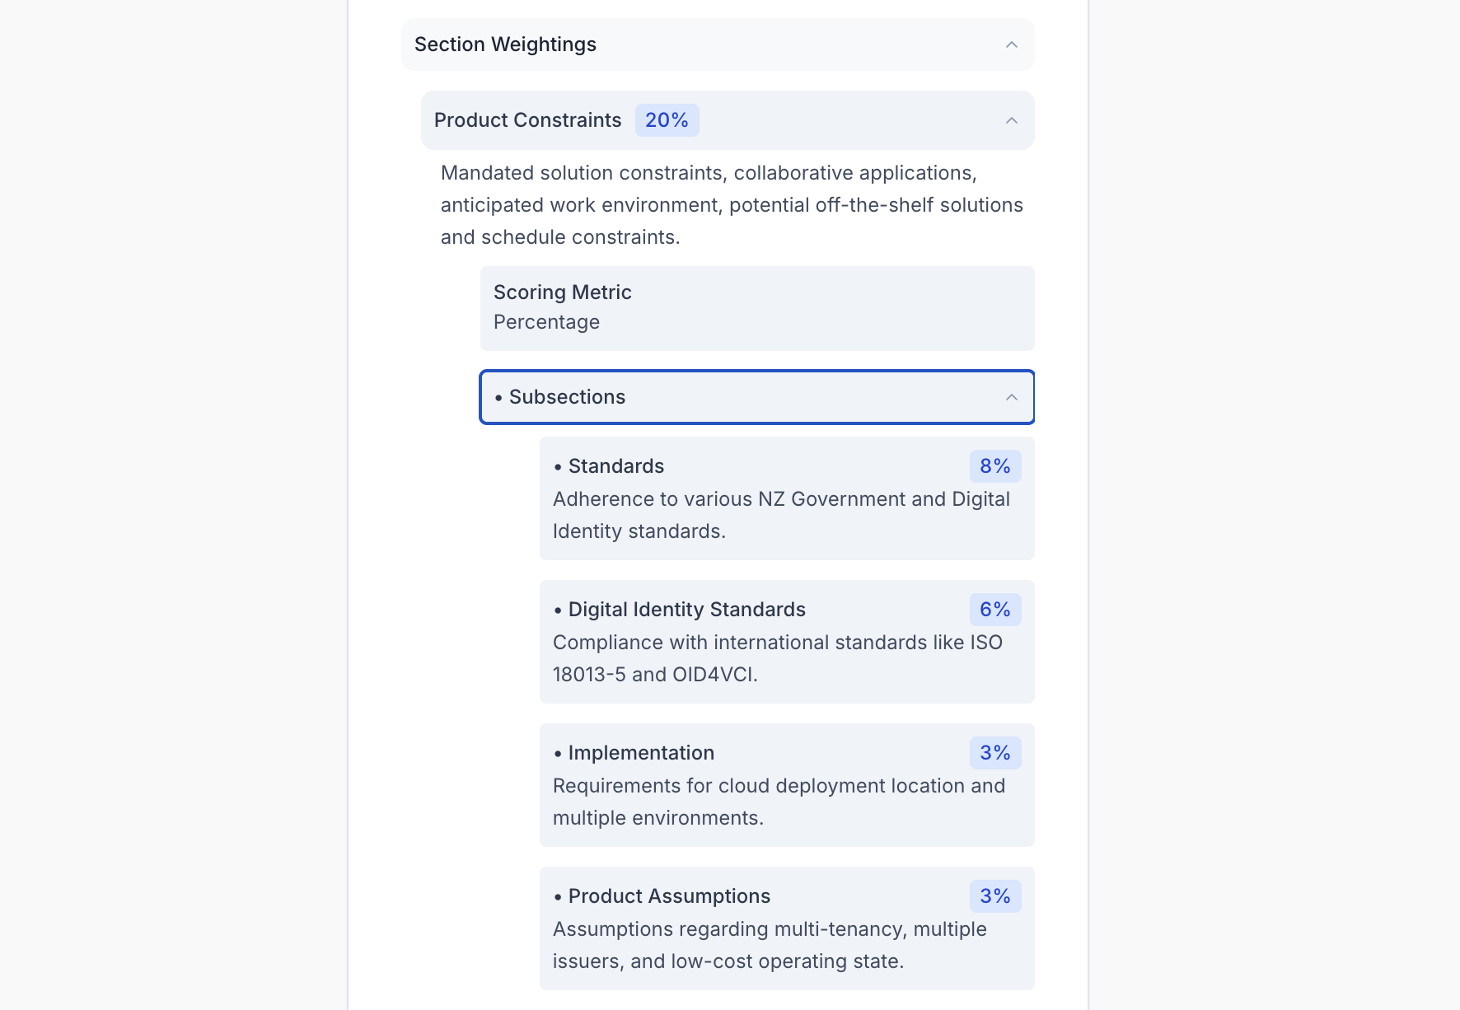Click the Subsections chevron arrow
This screenshot has height=1010, width=1460.
click(1012, 397)
